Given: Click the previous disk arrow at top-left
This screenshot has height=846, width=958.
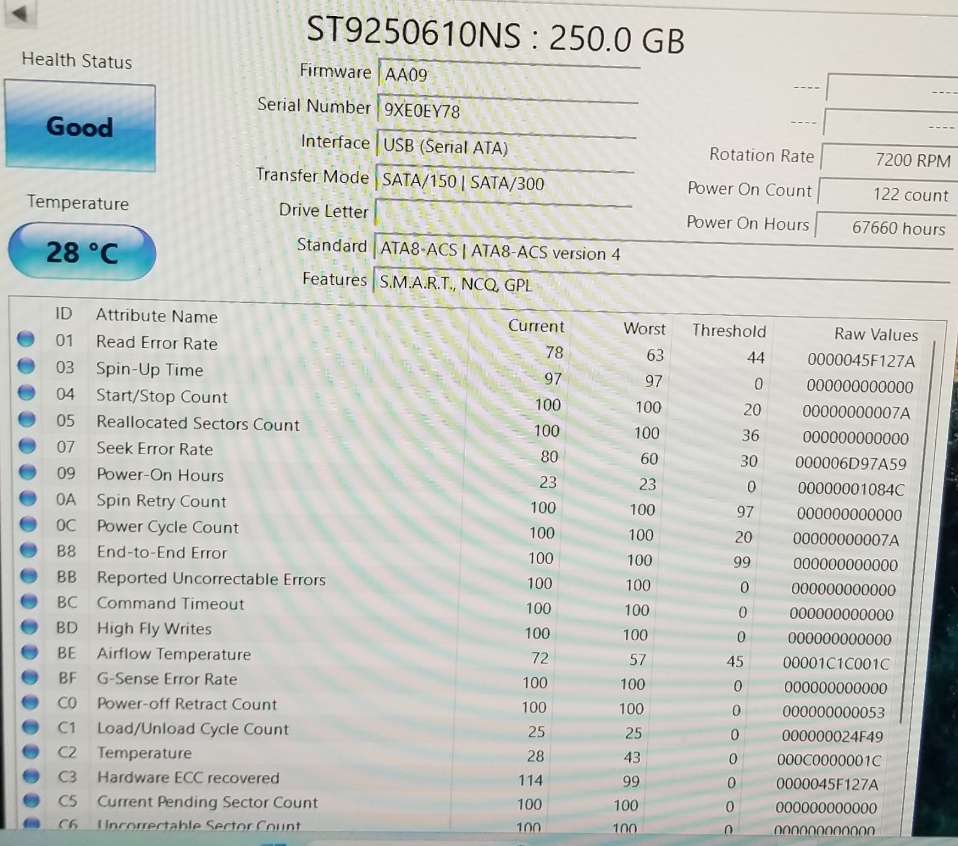Looking at the screenshot, I should (x=20, y=13).
